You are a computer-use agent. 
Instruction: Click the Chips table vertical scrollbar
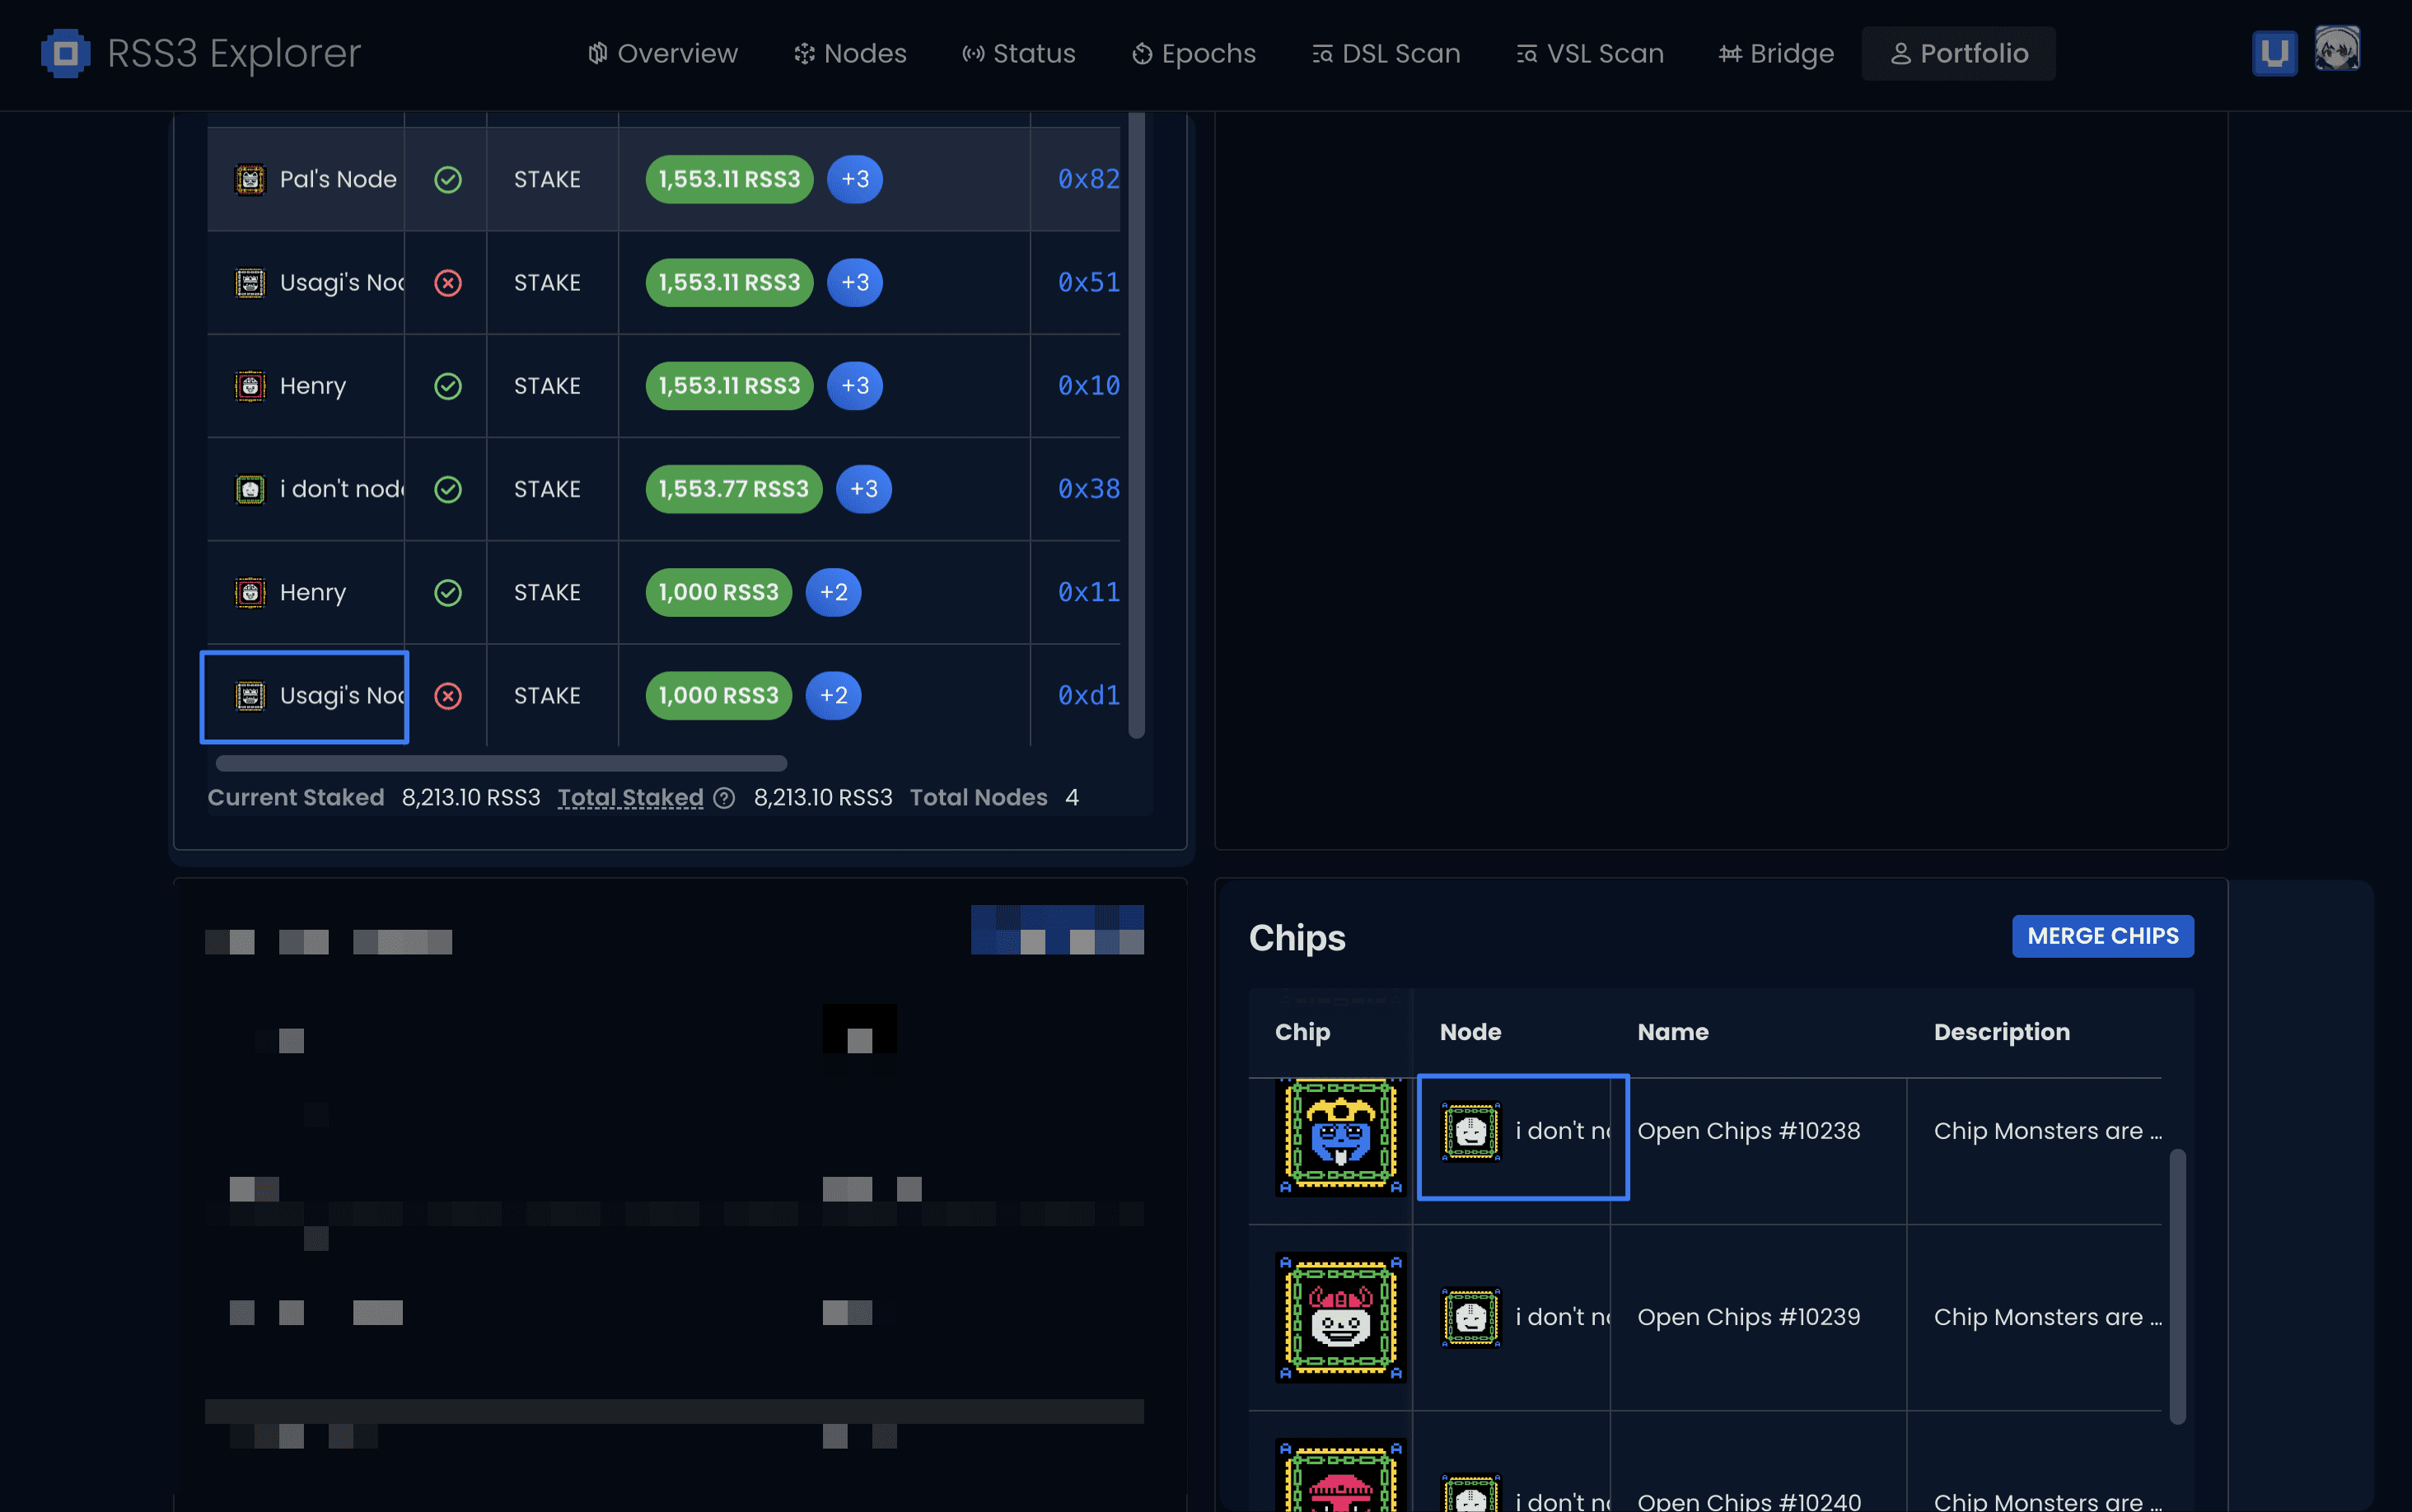click(x=2177, y=1287)
